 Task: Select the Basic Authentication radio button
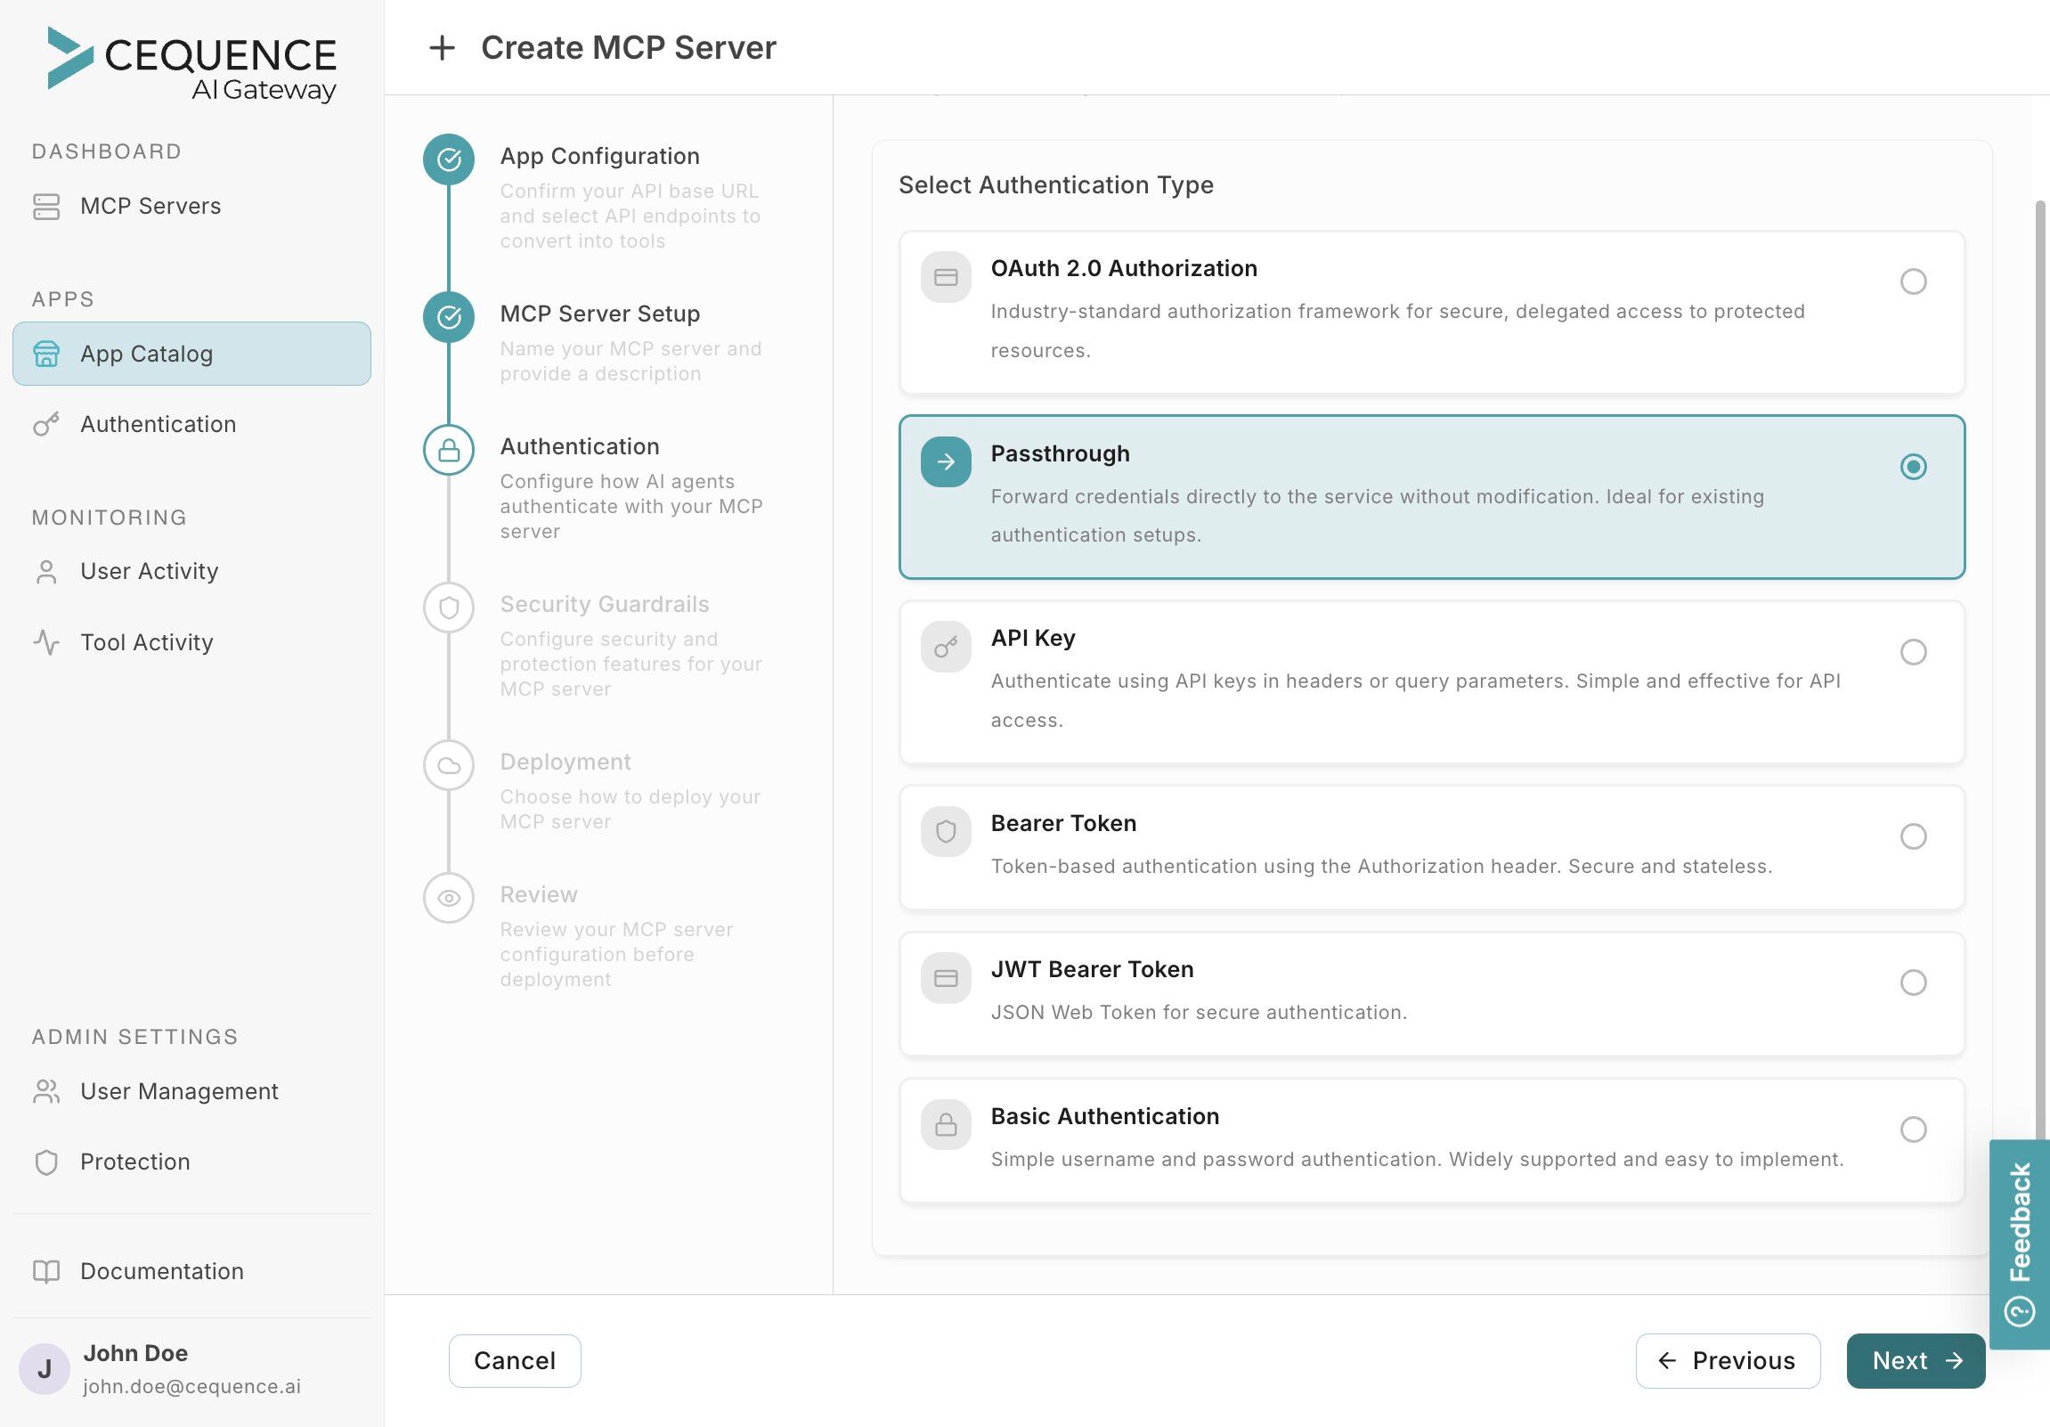coord(1913,1129)
